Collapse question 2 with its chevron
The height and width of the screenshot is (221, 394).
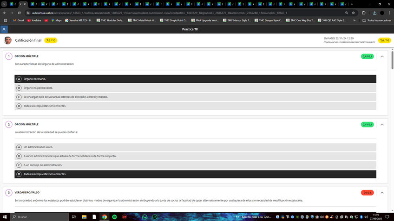tap(382, 125)
